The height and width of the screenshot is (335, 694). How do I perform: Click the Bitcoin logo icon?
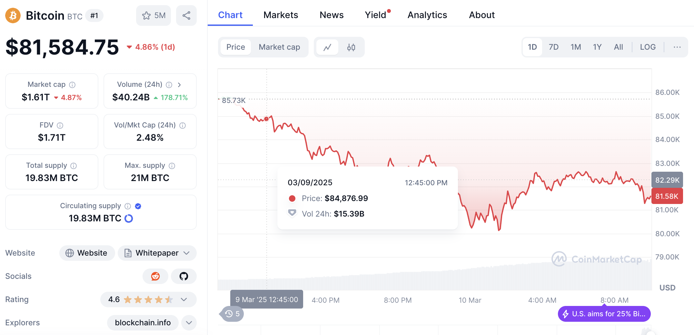13,15
